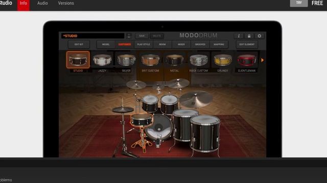Viewport: 327px width, 183px height.
Task: Switch to the Model tab
Action: click(x=106, y=44)
